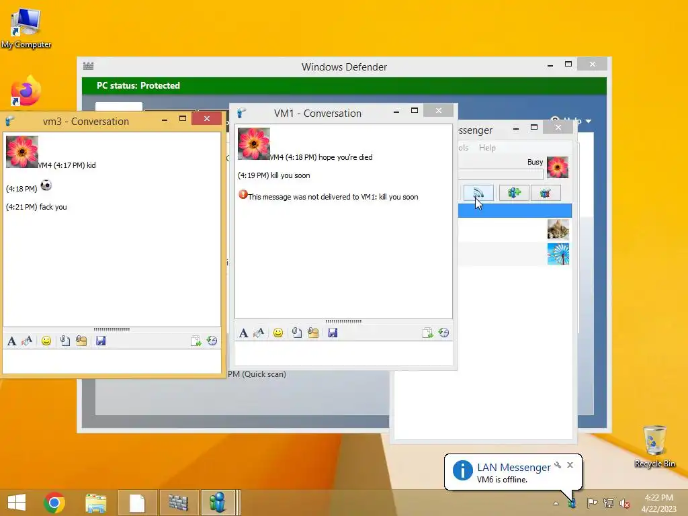Open smiley picker in vm3 Conversation

click(46, 341)
